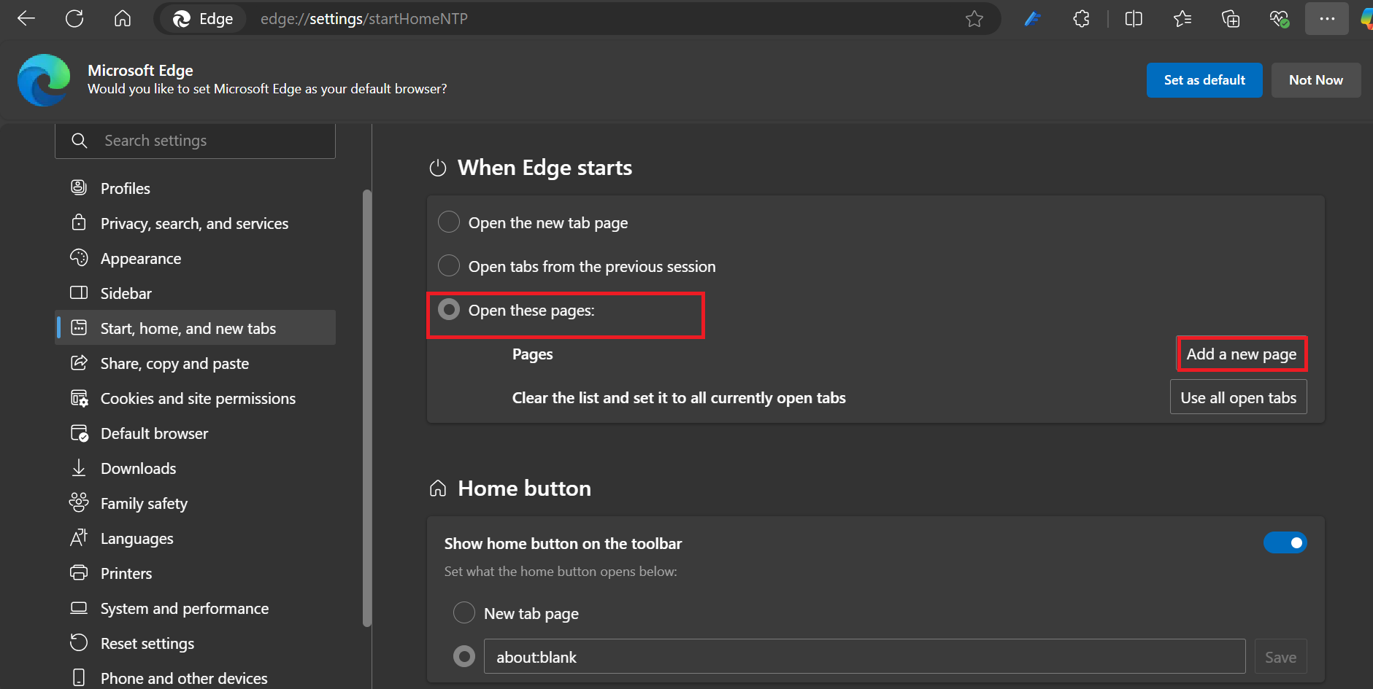Click the Share, copy and paste icon
1373x689 pixels.
79,362
